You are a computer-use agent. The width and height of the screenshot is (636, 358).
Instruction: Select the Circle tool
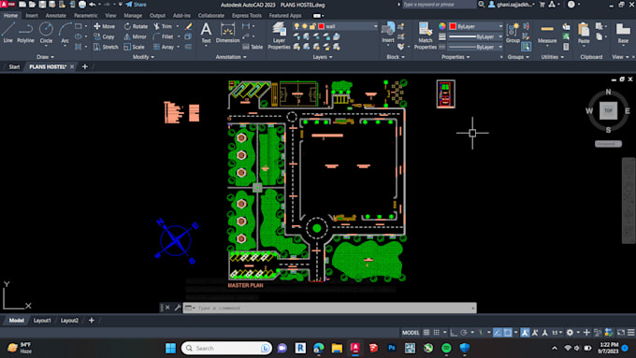46,33
